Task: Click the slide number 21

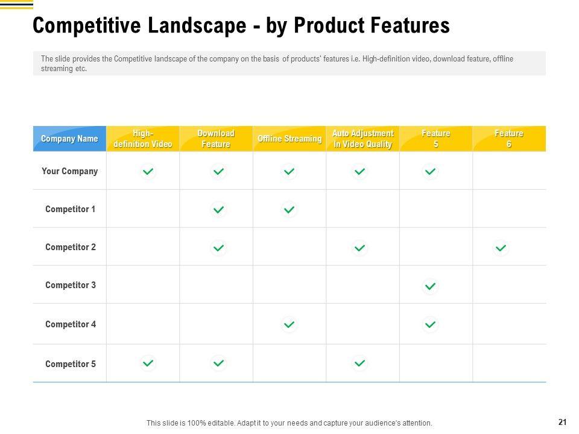Action: 563,422
